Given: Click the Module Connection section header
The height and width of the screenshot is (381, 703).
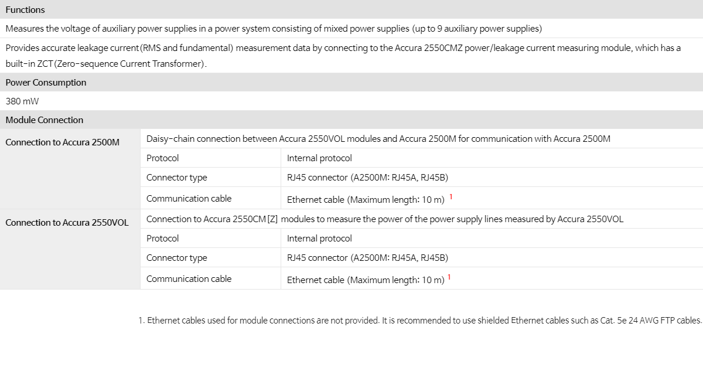Looking at the screenshot, I should coord(351,120).
